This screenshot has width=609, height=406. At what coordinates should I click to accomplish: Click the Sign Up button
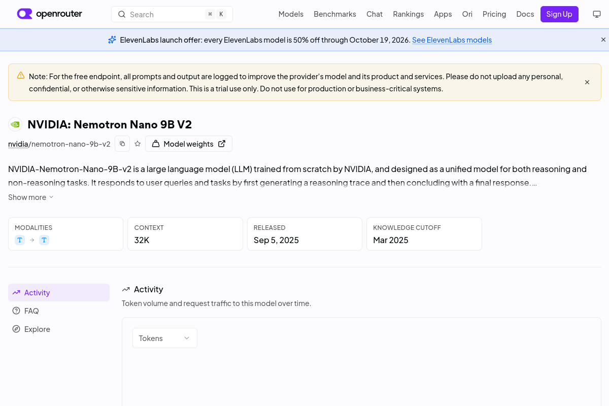tap(559, 14)
